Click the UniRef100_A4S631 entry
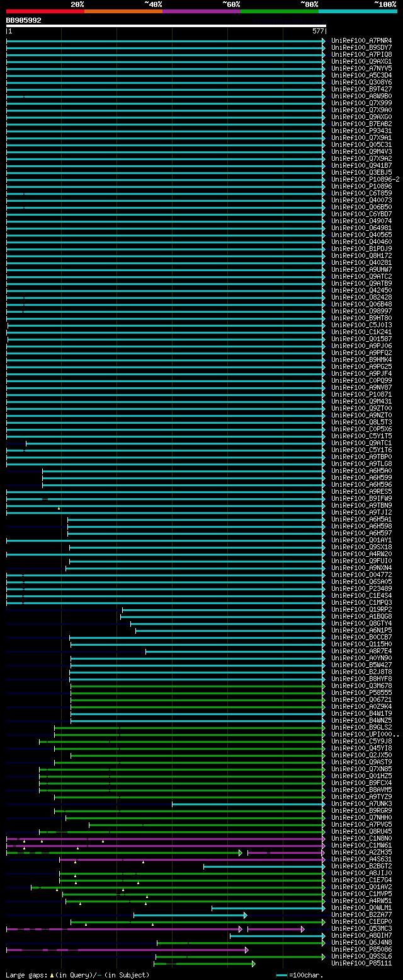 [361, 860]
